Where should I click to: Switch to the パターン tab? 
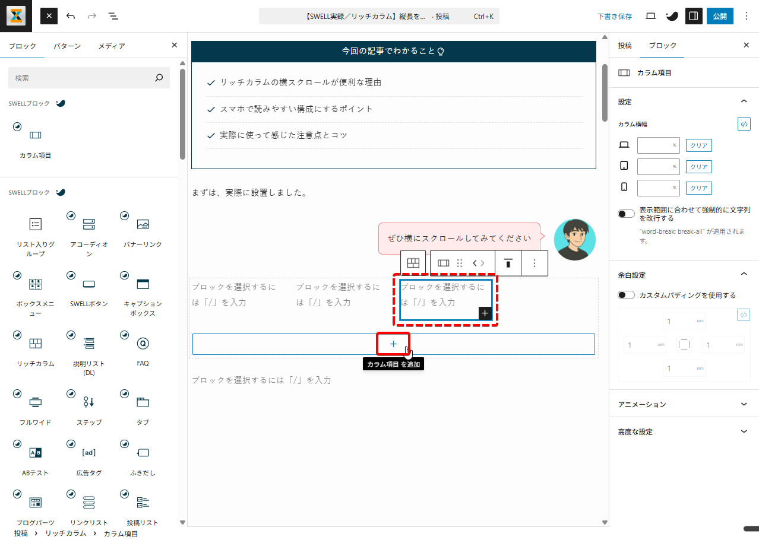coord(67,46)
